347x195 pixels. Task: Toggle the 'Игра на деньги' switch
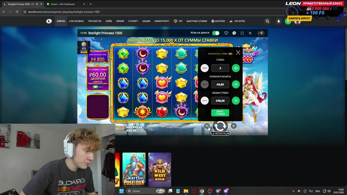tap(216, 33)
